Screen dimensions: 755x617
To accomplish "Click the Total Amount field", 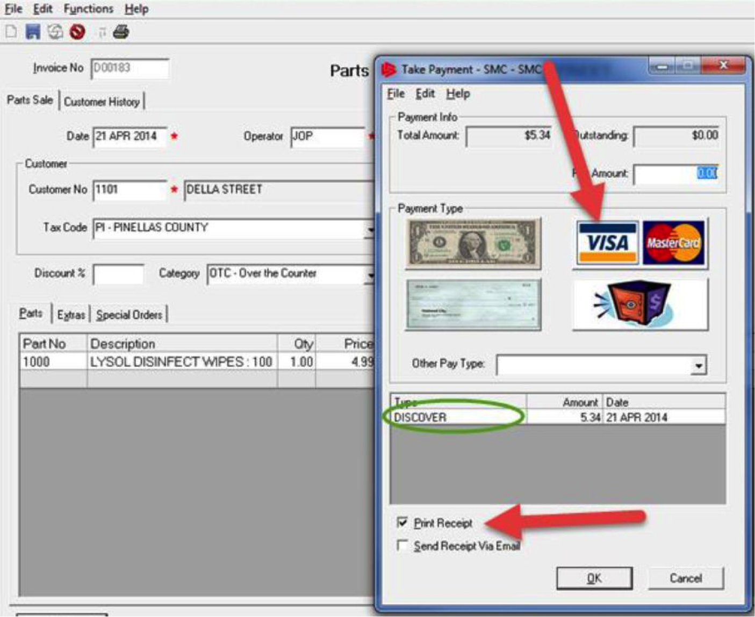I will (x=509, y=135).
